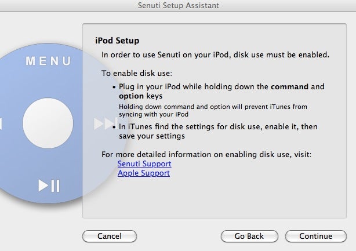Visit the Apple Support link
The width and height of the screenshot is (356, 251).
(x=144, y=173)
